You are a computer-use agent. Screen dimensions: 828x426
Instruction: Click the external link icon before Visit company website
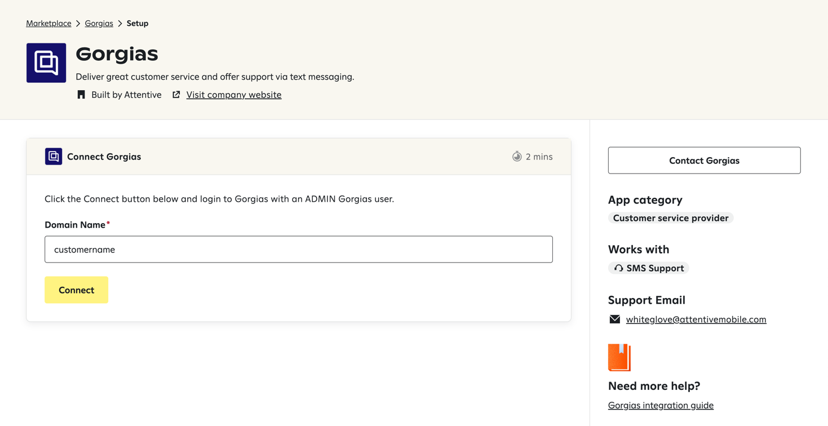176,94
